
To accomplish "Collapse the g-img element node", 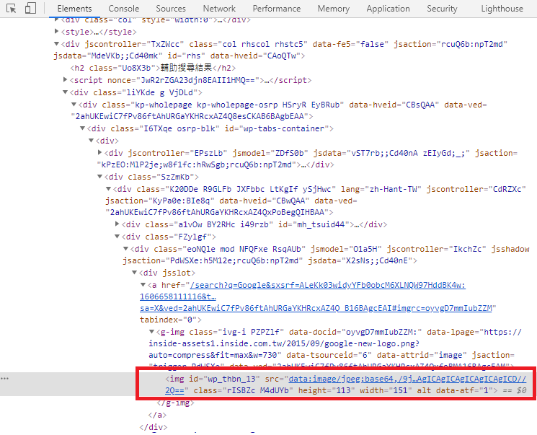I will [x=151, y=332].
